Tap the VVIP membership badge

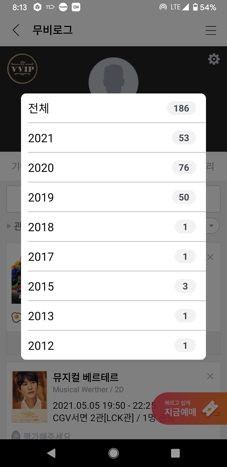coord(22,69)
